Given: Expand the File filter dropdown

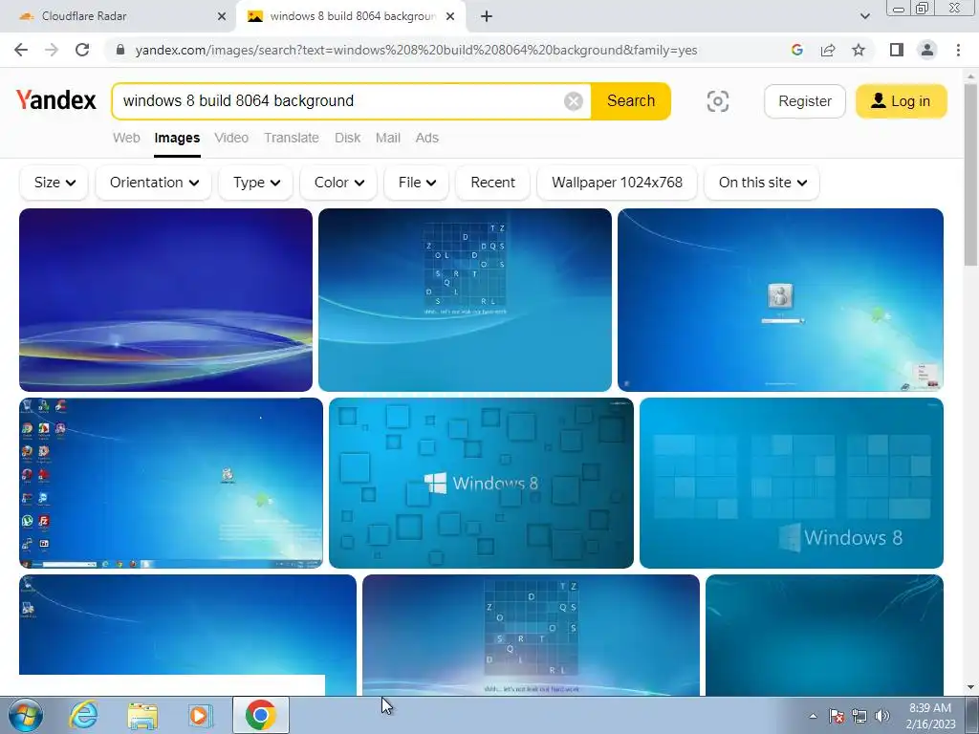Looking at the screenshot, I should tap(417, 183).
